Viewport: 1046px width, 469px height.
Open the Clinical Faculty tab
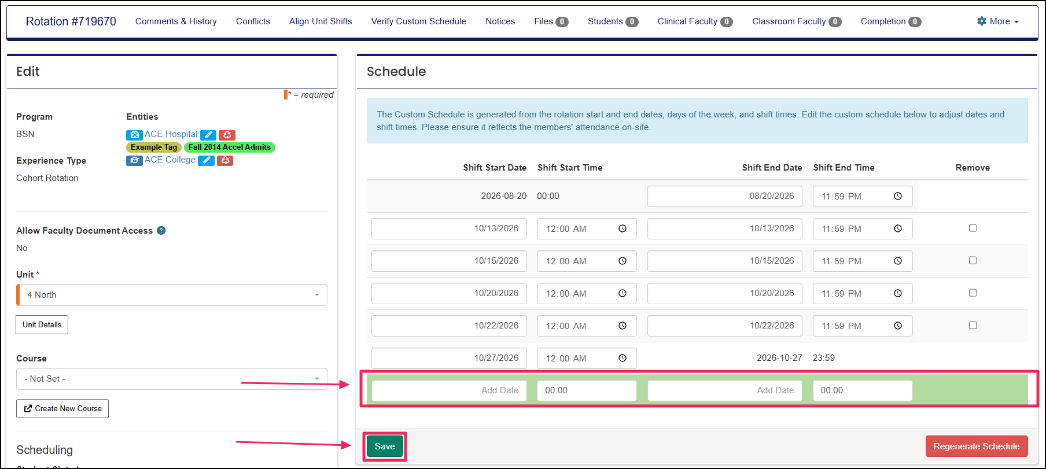point(695,21)
